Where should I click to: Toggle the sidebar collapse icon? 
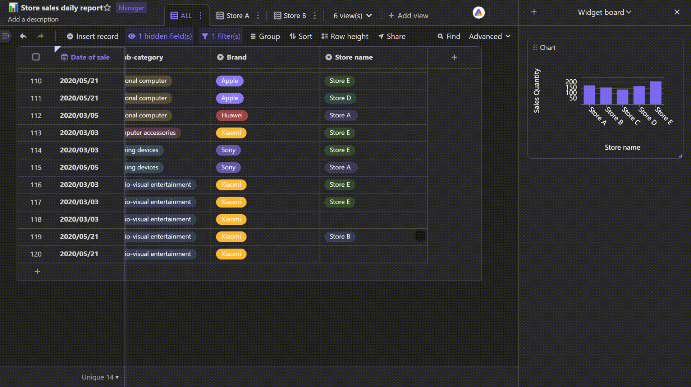pyautogui.click(x=6, y=36)
